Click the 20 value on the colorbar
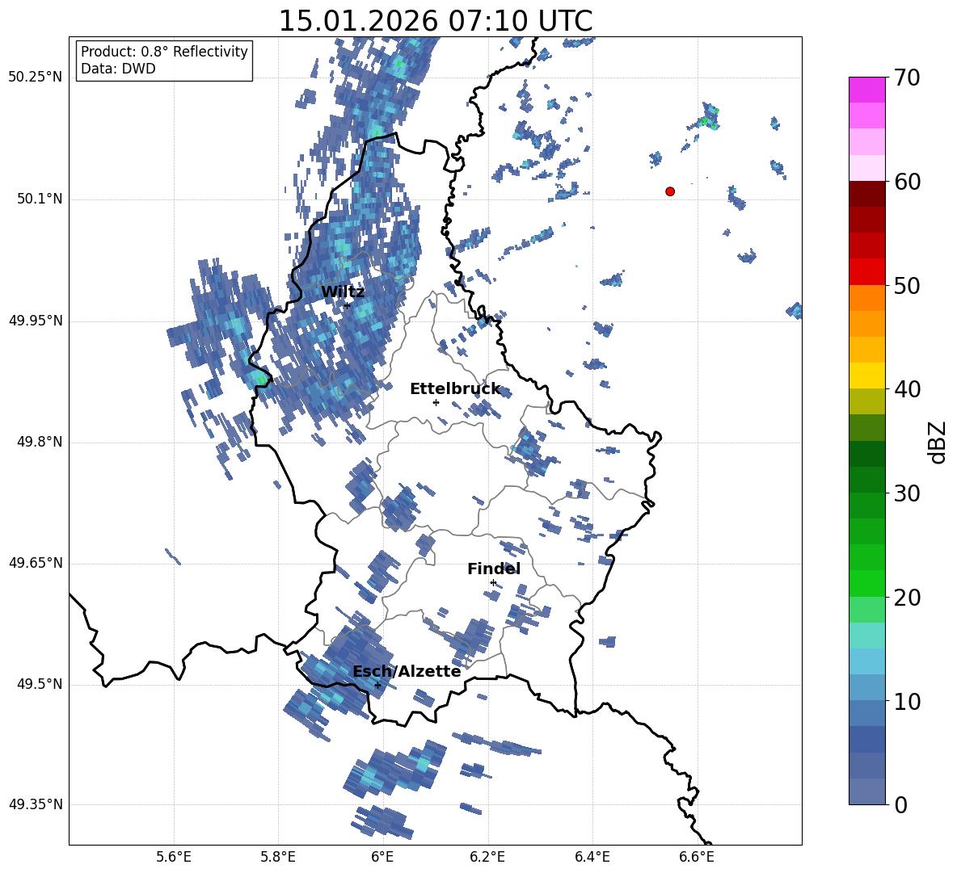Screen dimensions: 957x873 906,598
